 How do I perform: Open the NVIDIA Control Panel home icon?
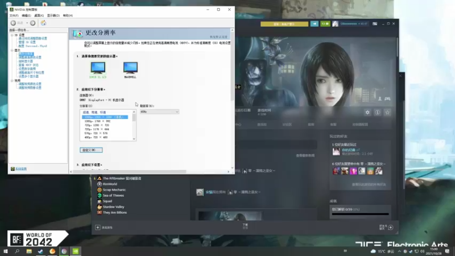click(x=43, y=23)
